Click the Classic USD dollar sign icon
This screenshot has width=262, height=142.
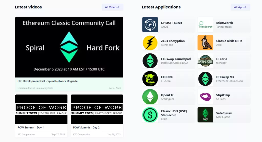coord(150,115)
